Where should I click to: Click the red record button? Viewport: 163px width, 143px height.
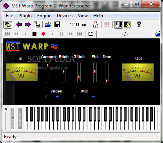point(43,34)
